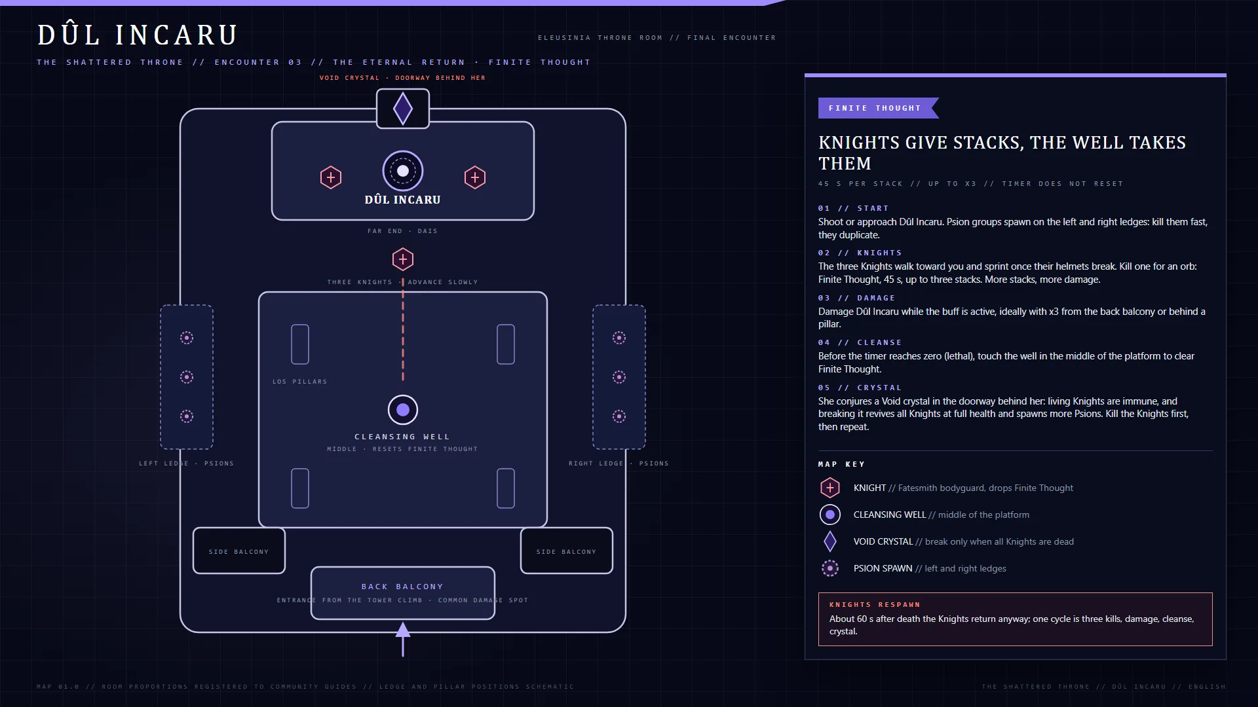
Task: Select the bottom Psion spawn on the right ledge
Action: coord(619,416)
